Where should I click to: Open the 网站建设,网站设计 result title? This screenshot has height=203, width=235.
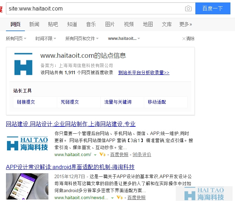tap(71, 124)
